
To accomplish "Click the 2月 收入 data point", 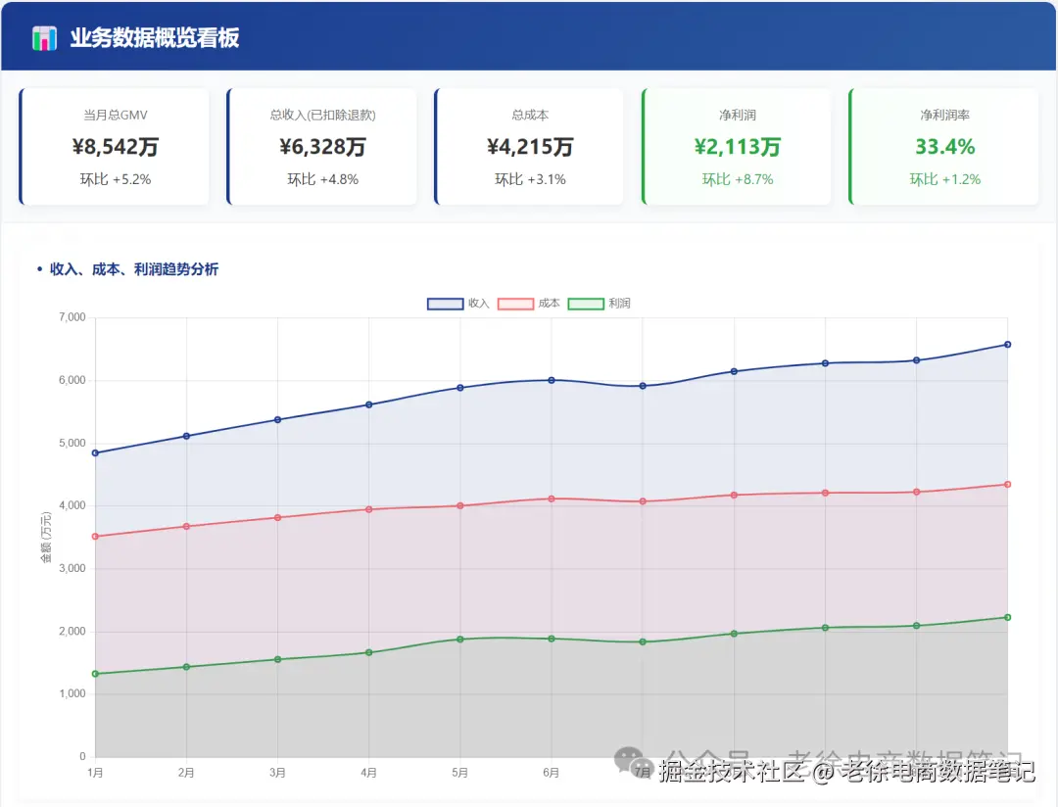I will coord(186,436).
